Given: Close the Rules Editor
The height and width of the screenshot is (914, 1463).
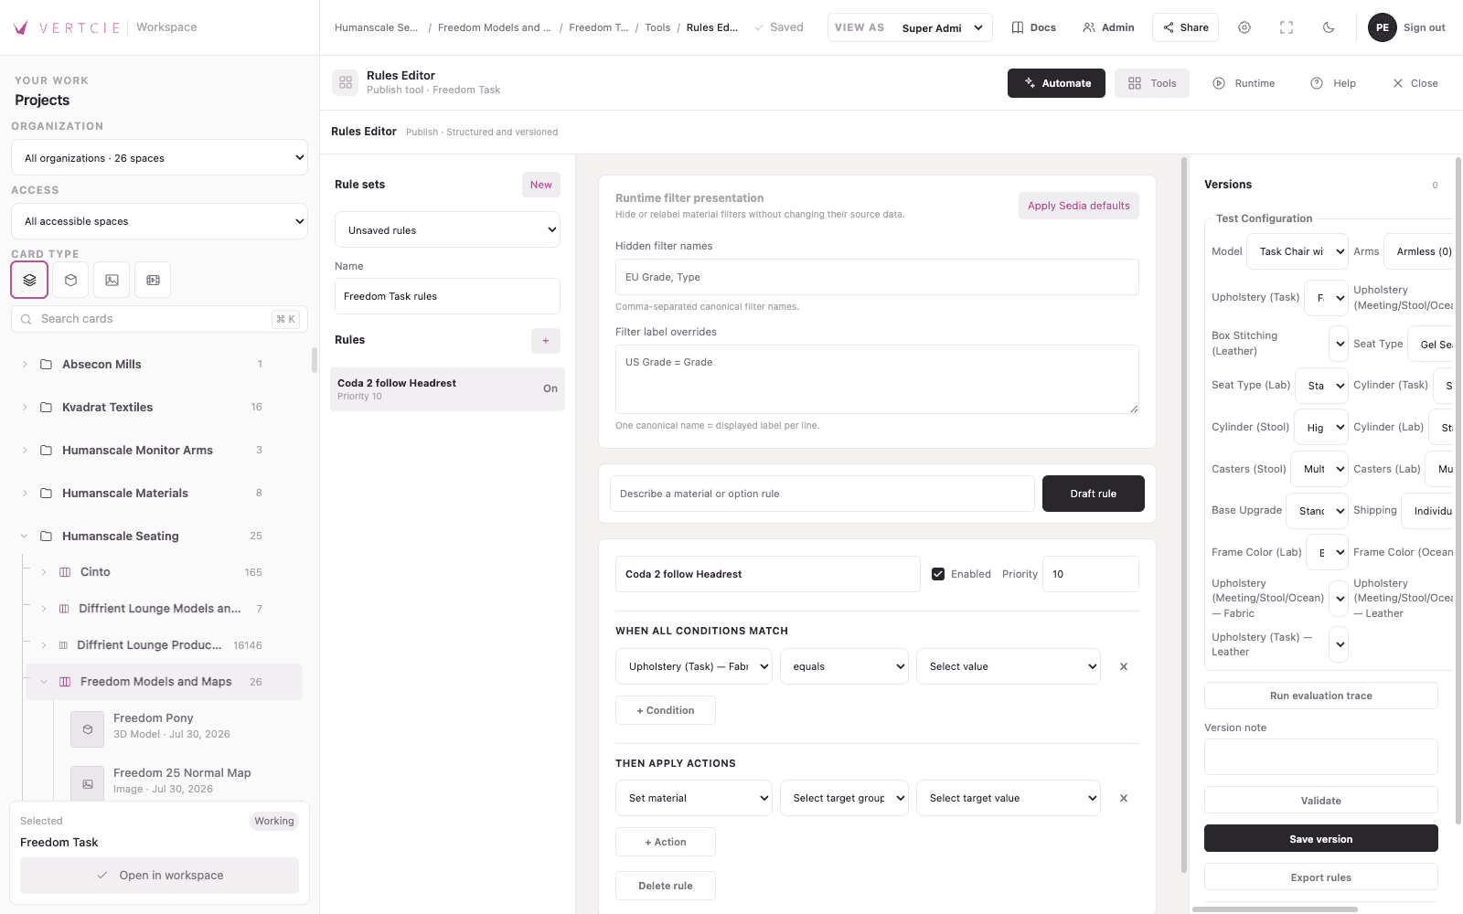Looking at the screenshot, I should pos(1415,83).
